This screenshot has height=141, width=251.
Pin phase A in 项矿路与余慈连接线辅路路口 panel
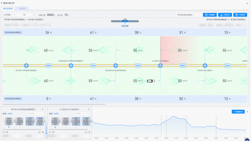(9, 128)
